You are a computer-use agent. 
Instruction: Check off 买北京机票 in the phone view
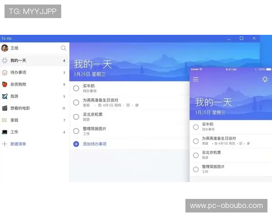tap(196, 155)
